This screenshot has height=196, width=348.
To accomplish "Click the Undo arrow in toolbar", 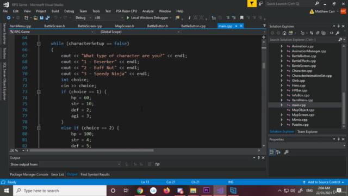I will coord(55,18).
